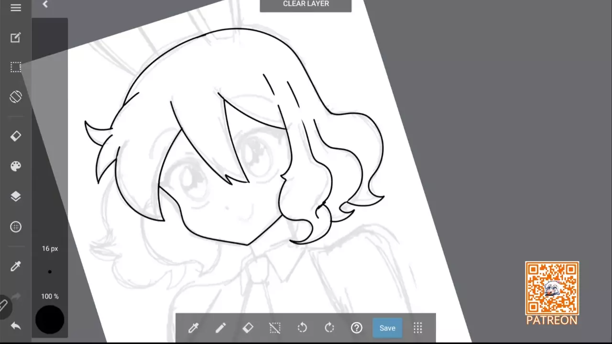Rotate clockwise using the bottom toolbar
The width and height of the screenshot is (612, 344).
click(329, 328)
